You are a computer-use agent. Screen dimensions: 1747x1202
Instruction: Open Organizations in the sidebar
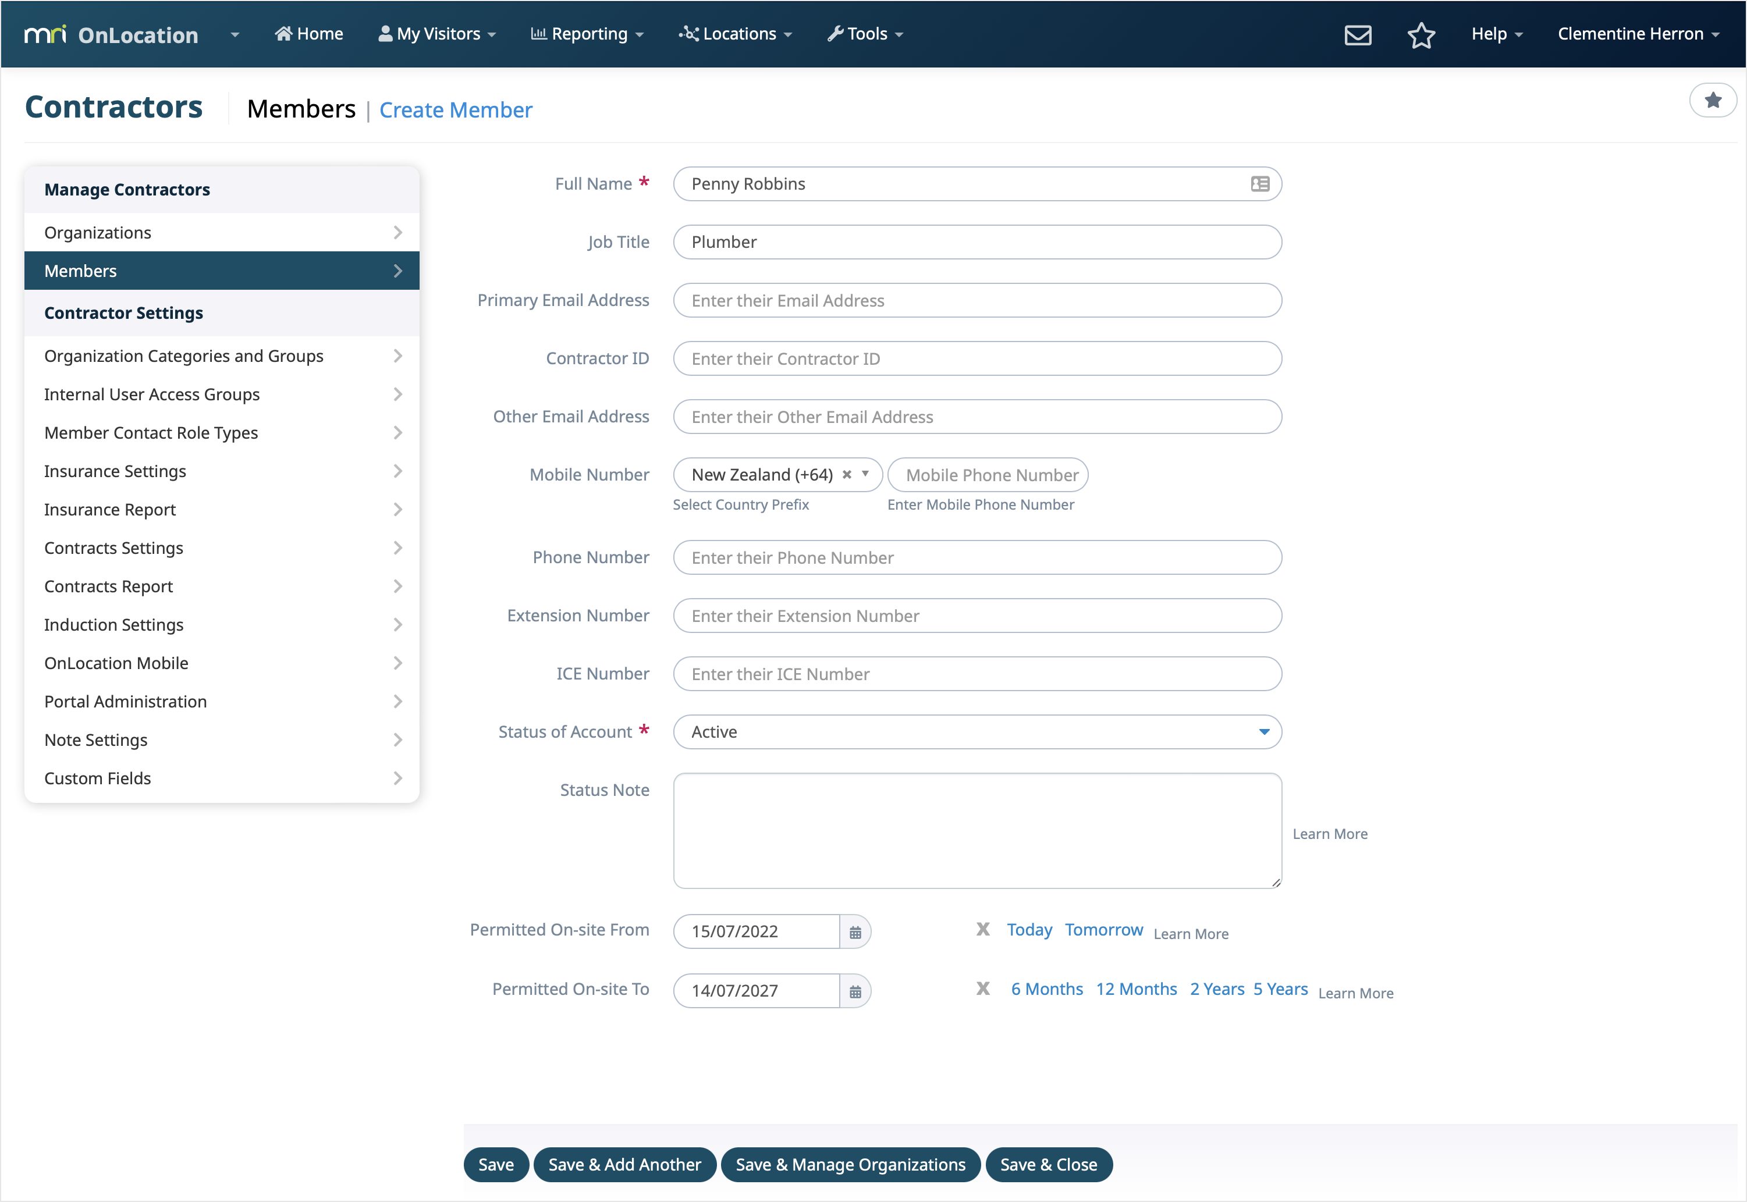coord(222,233)
